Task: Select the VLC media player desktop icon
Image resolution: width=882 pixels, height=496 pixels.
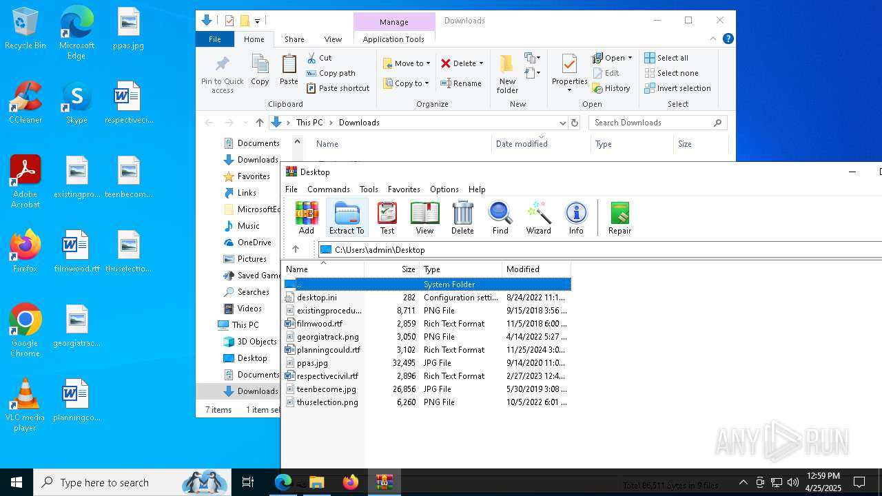Action: pyautogui.click(x=25, y=405)
